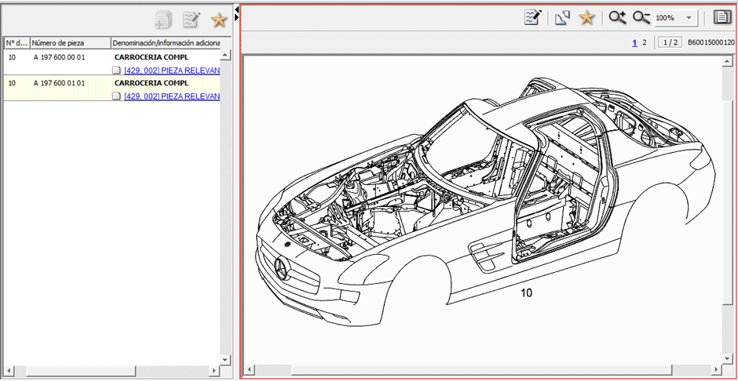The width and height of the screenshot is (738, 381).
Task: Click callout number 10 on the diagram
Action: coord(526,293)
